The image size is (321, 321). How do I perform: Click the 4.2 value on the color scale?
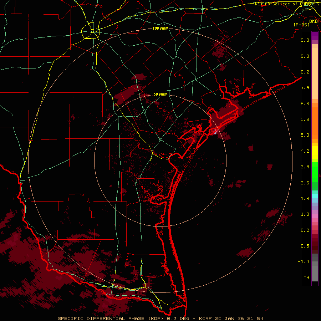(x=305, y=151)
